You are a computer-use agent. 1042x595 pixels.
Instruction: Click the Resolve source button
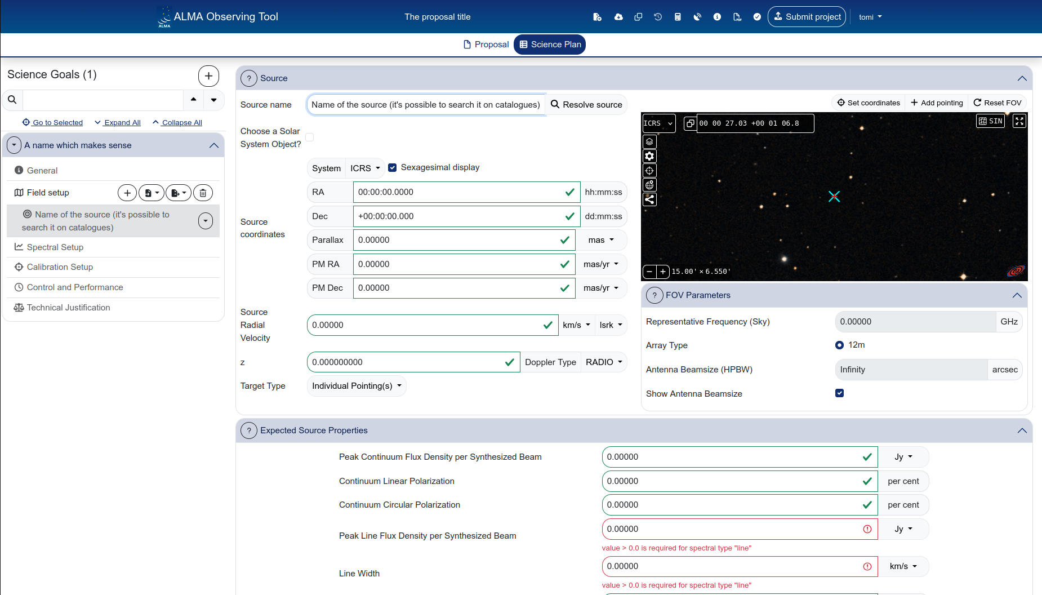[586, 105]
